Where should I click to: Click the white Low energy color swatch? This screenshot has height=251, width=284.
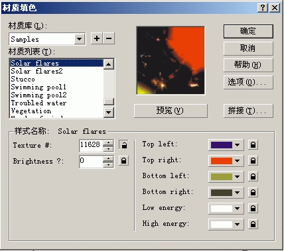click(222, 209)
